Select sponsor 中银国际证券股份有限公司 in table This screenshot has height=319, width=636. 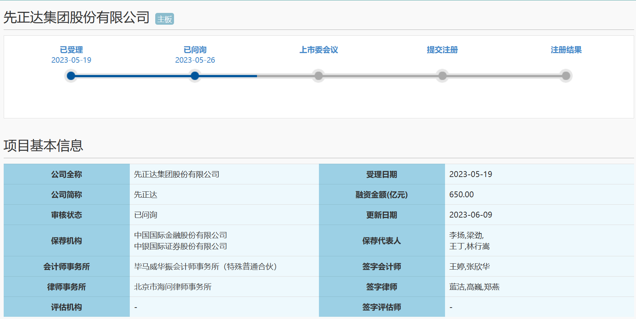180,246
